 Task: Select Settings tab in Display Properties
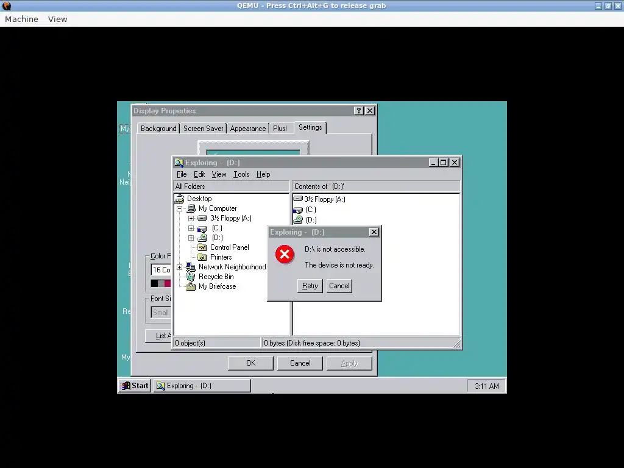point(310,127)
